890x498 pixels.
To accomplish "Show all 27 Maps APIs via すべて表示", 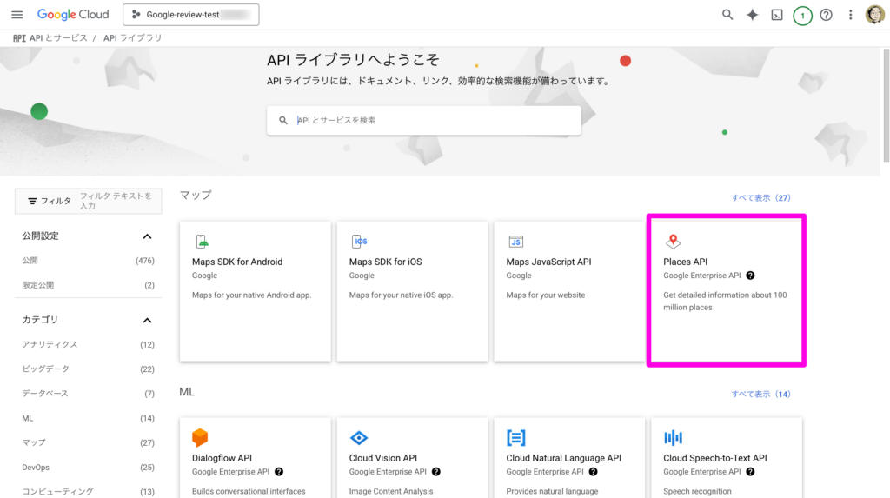I will tap(760, 198).
